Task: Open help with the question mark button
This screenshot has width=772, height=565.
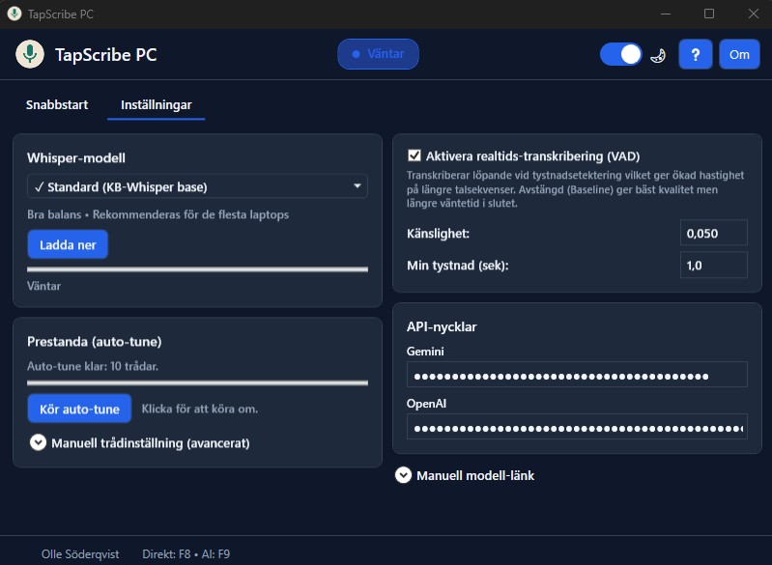Action: coord(695,54)
